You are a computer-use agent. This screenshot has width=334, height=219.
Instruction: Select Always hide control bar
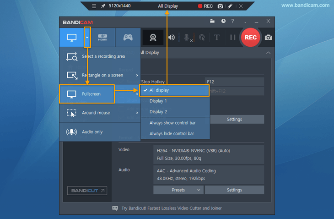point(175,133)
